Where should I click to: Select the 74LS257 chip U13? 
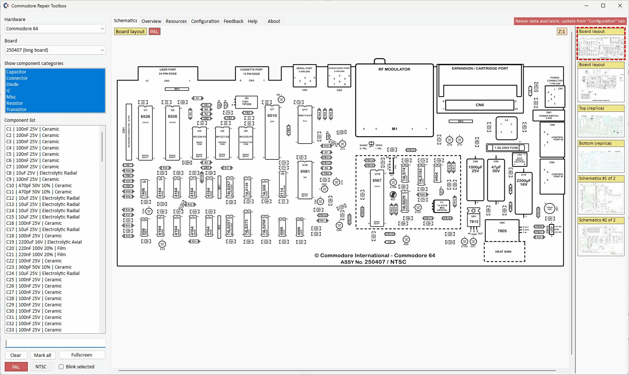[x=229, y=188]
